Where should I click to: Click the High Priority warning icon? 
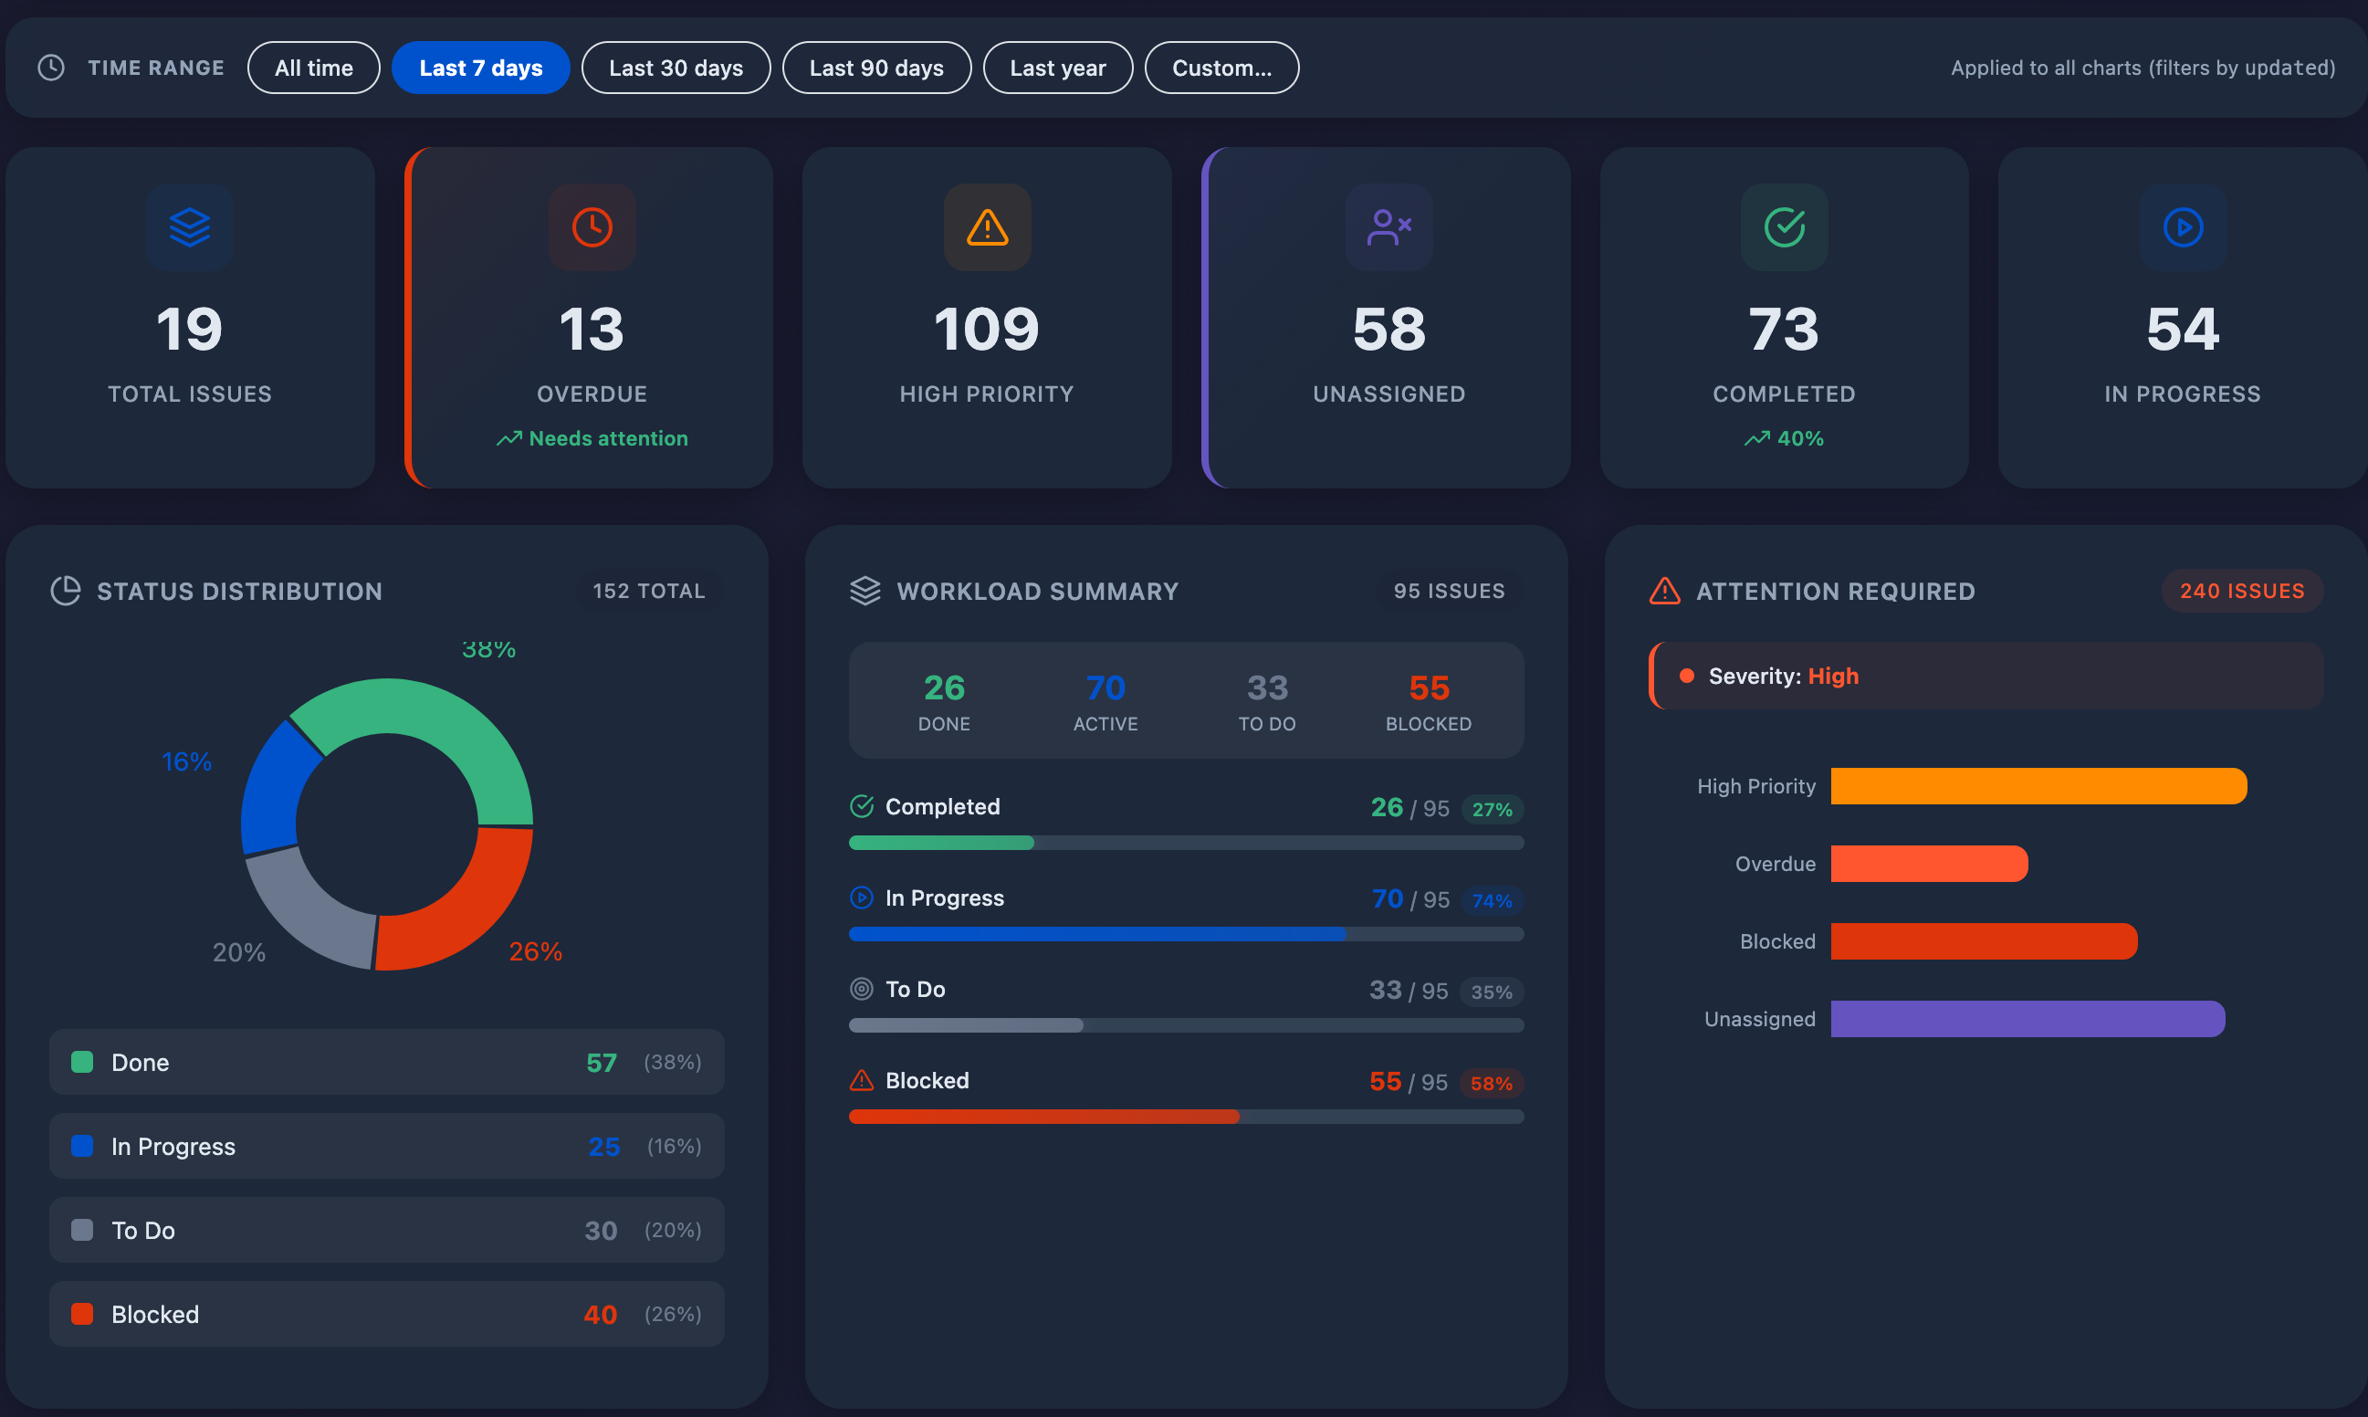coord(987,227)
